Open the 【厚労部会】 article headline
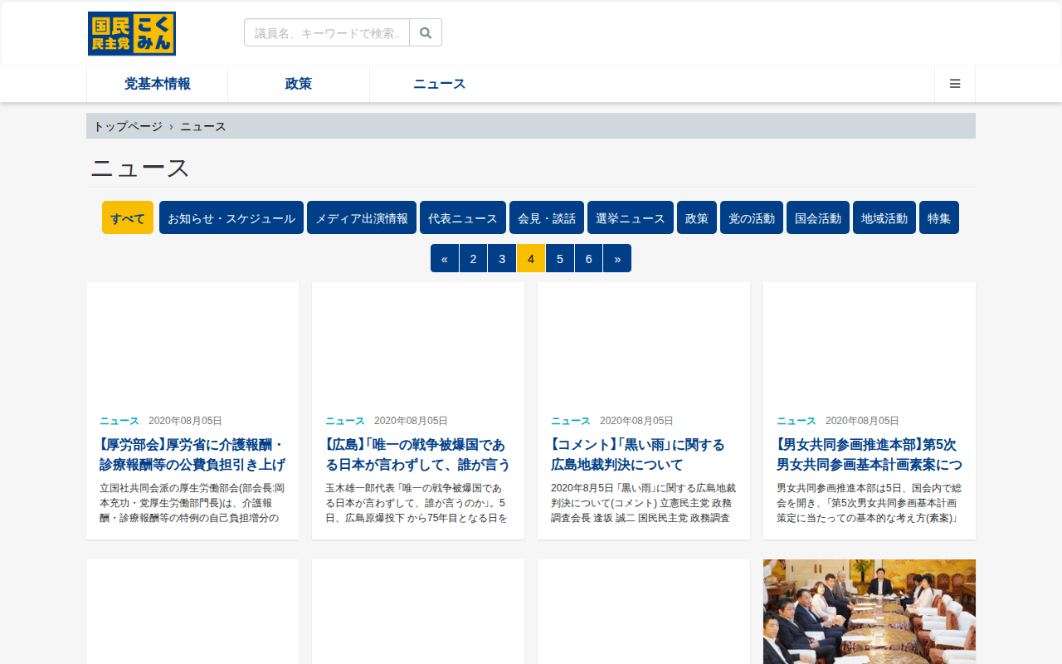The width and height of the screenshot is (1062, 664). [x=192, y=454]
